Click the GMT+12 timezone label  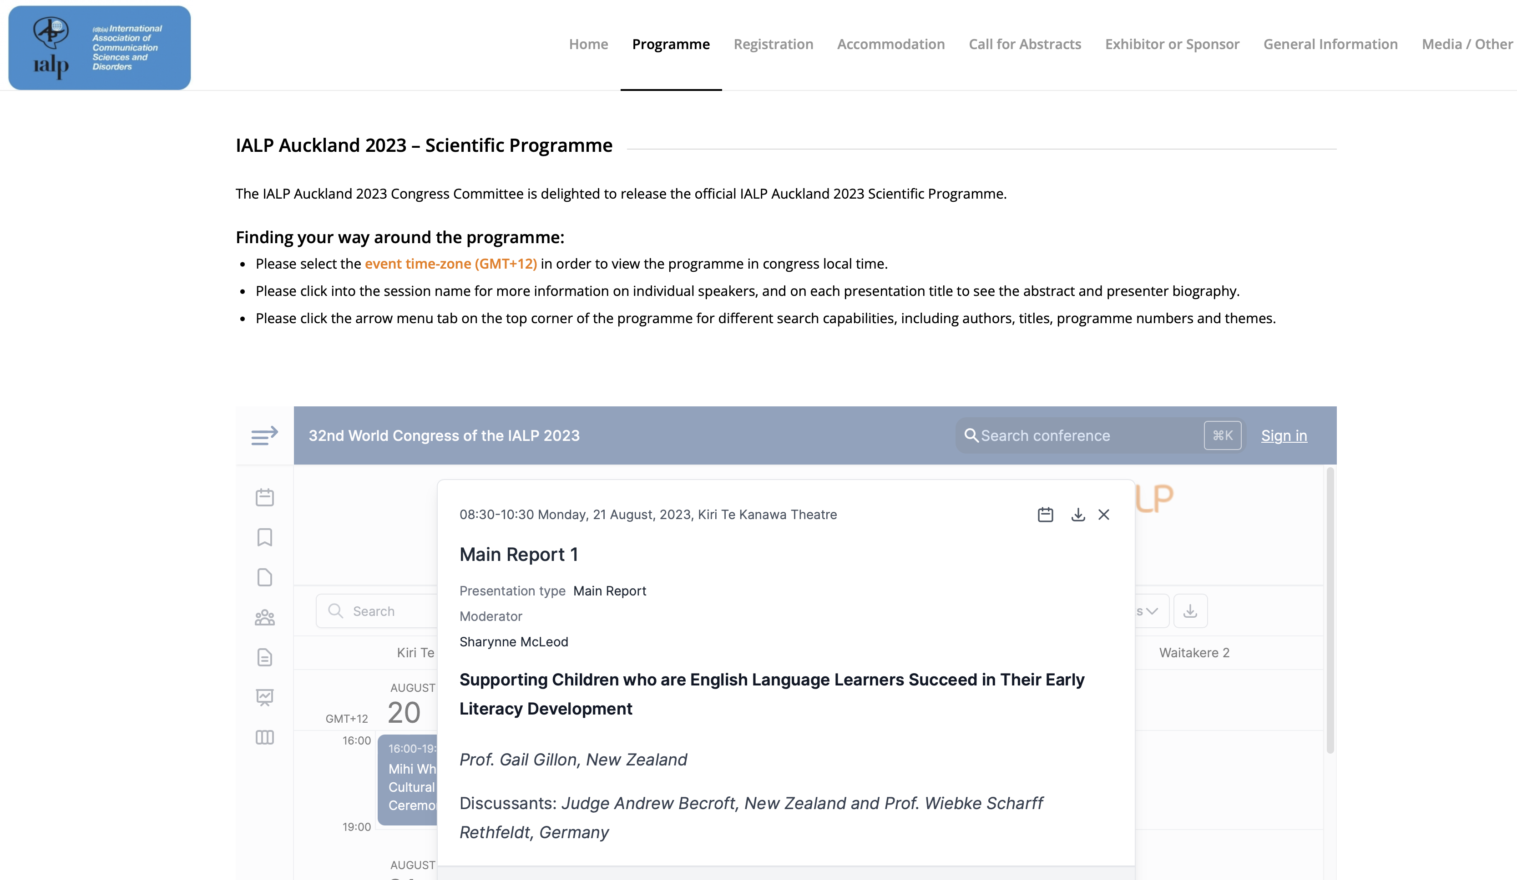346,719
